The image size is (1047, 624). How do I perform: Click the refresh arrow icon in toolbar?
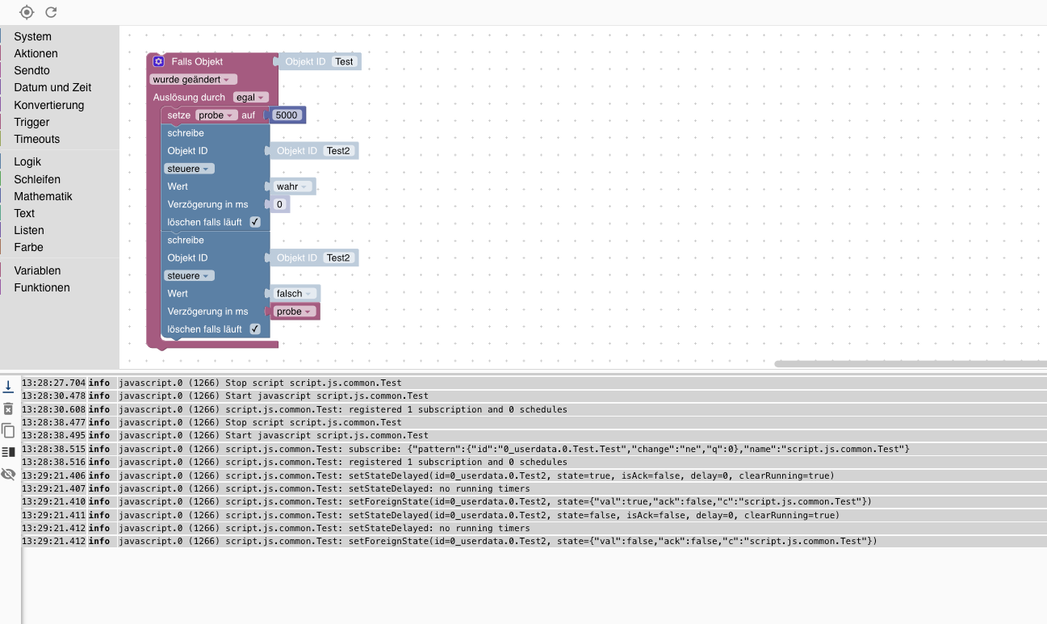[51, 12]
